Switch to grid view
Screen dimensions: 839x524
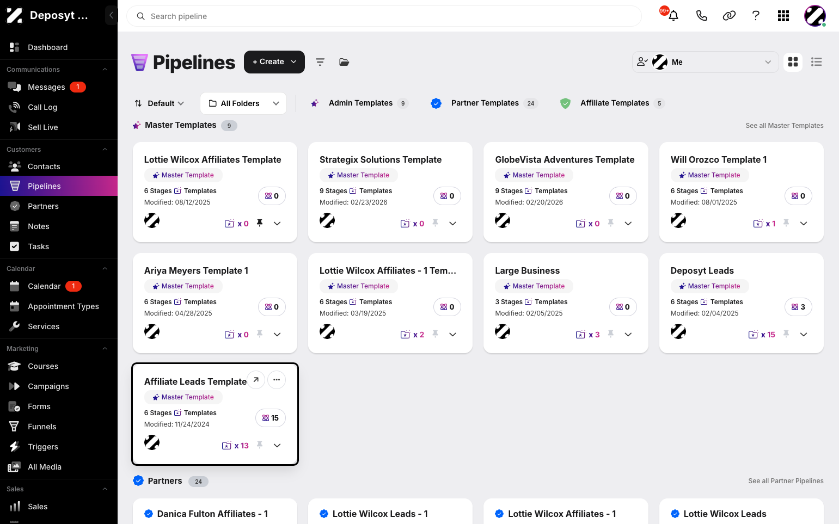pos(793,62)
